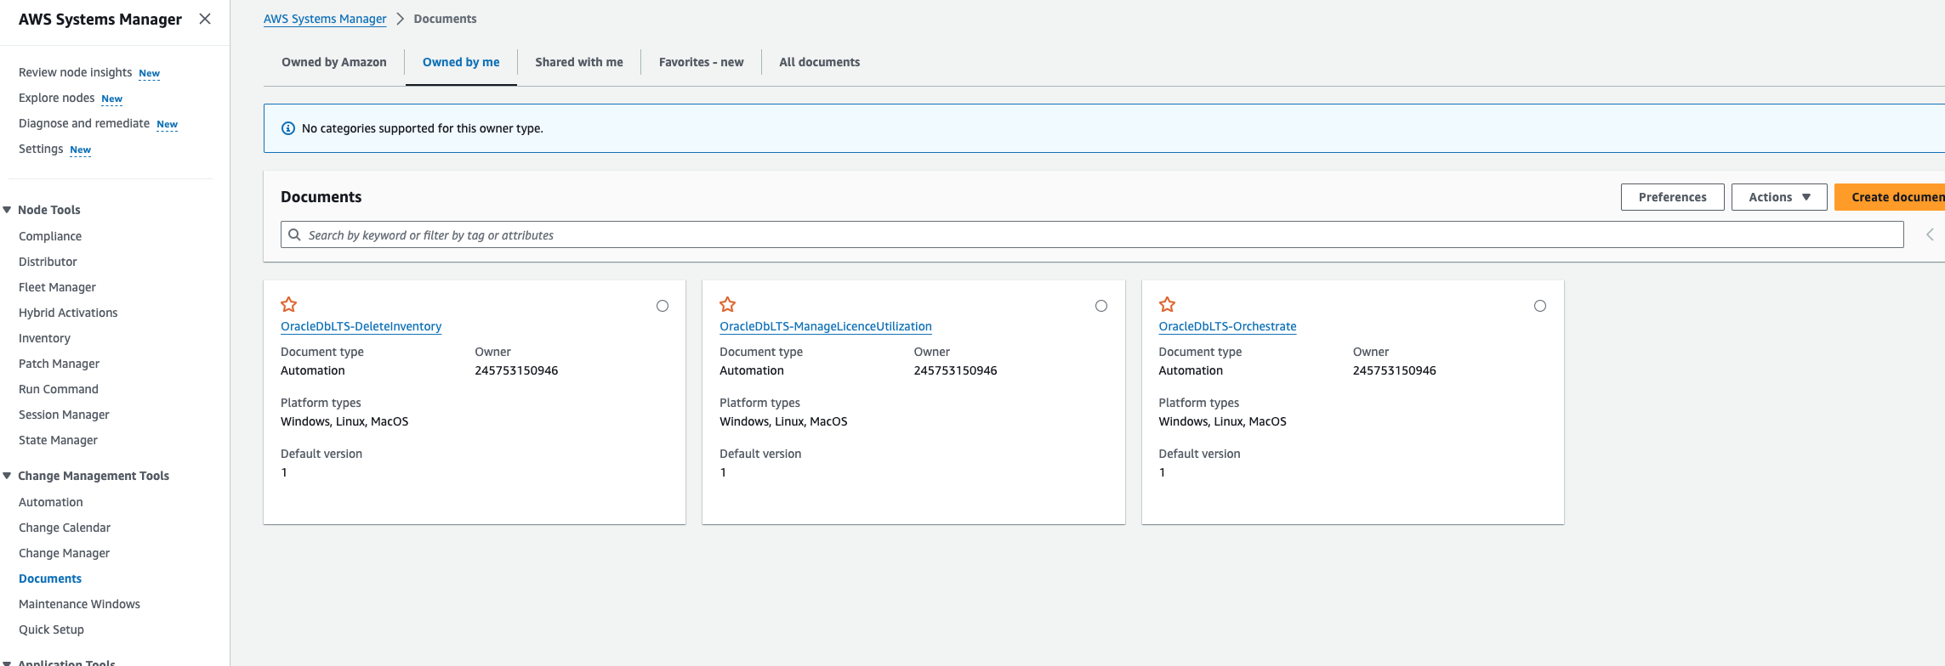Click the search magnifier icon

click(294, 234)
